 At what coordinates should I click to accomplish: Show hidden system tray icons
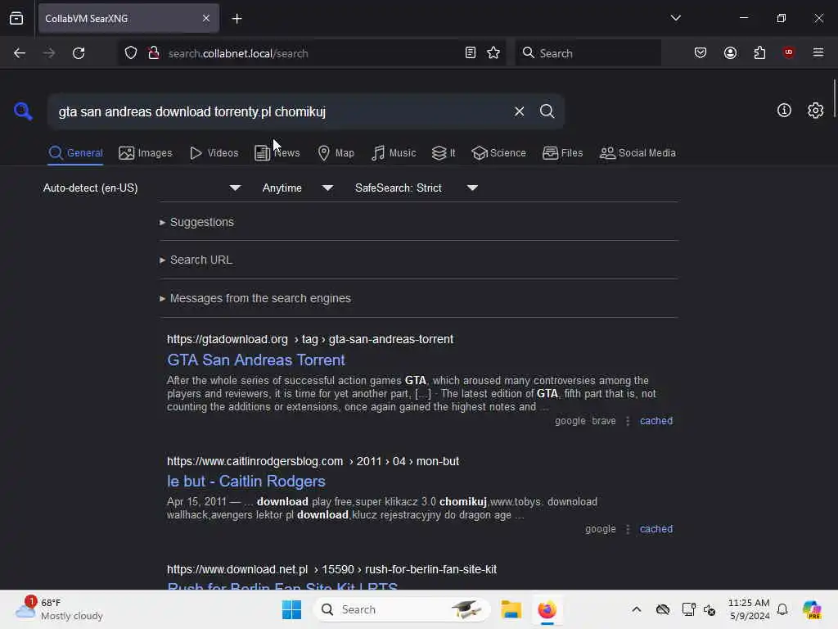click(x=636, y=609)
